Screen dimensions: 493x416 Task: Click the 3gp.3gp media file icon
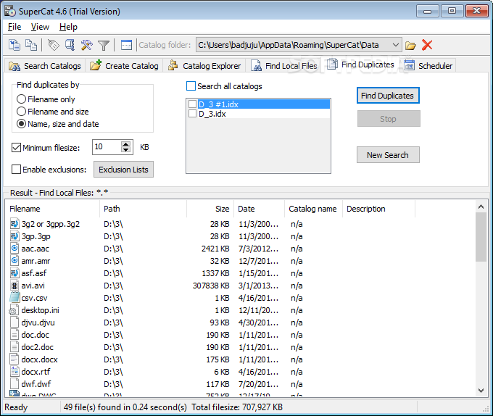(x=14, y=236)
